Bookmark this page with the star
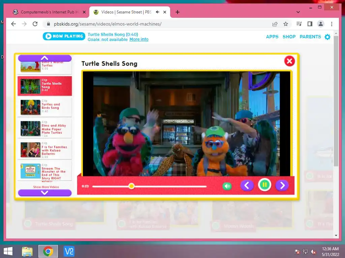Viewport: 345px width, 258px height. [286, 24]
